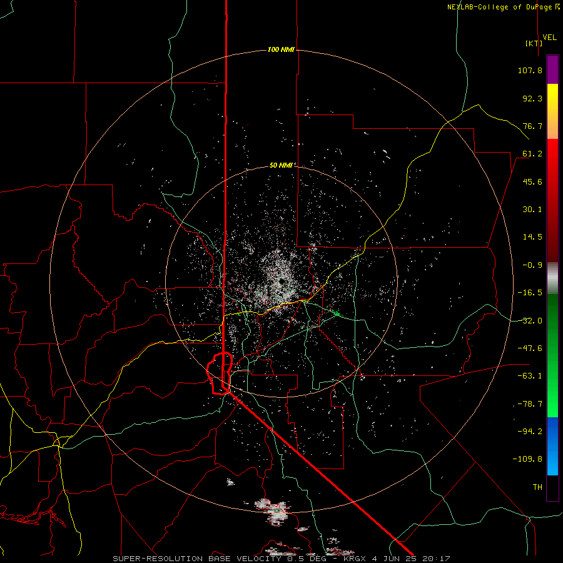Image resolution: width=563 pixels, height=563 pixels.
Task: Select the -109.8 value on velocity scale
Action: (527, 459)
